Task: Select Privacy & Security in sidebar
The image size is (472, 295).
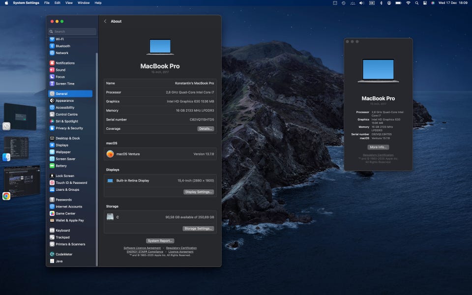Action: (x=69, y=128)
